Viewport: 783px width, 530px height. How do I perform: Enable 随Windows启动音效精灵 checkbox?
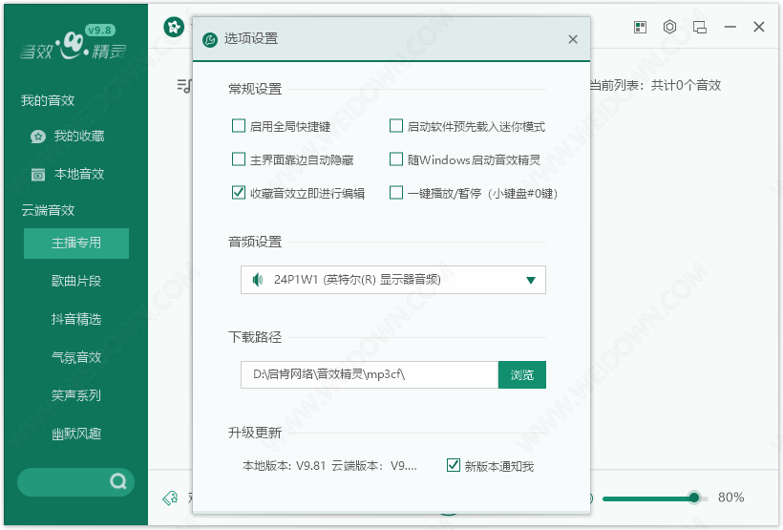coord(396,159)
